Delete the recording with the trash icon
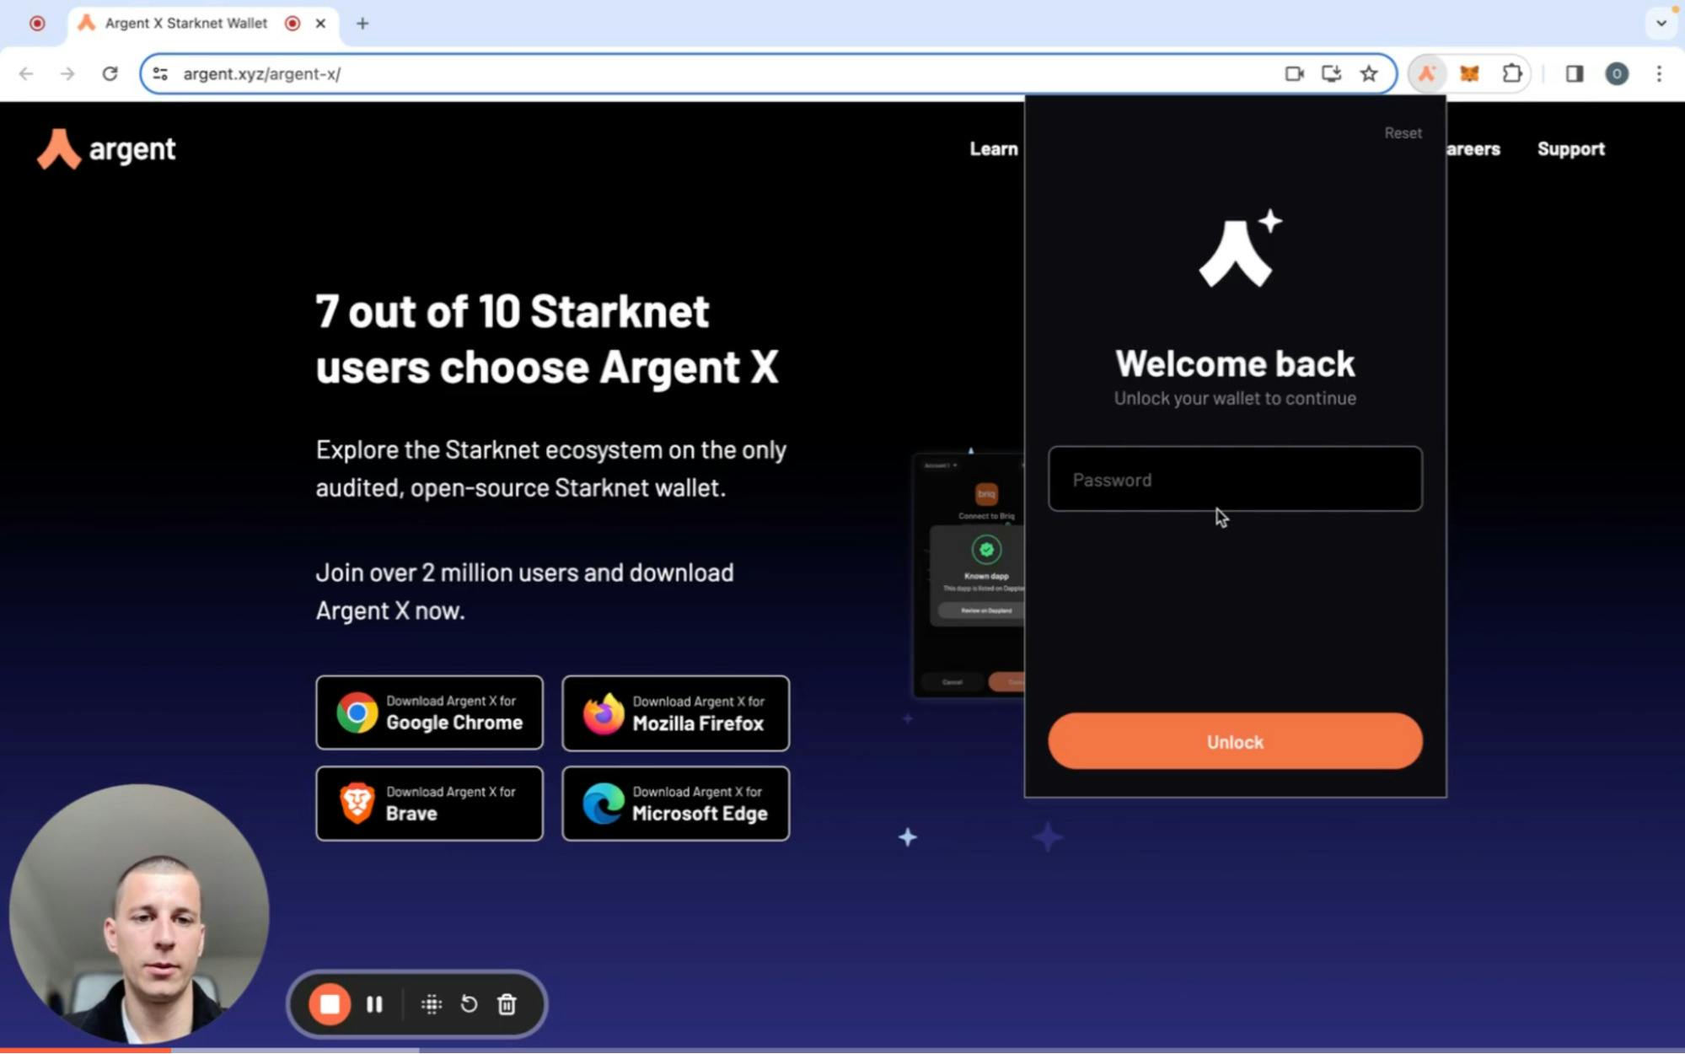Viewport: 1685px width, 1054px height. pos(507,1003)
